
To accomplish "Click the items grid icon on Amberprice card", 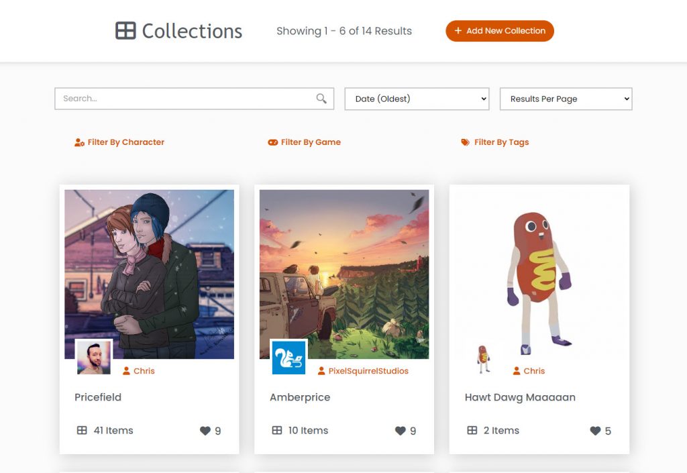I will click(276, 431).
